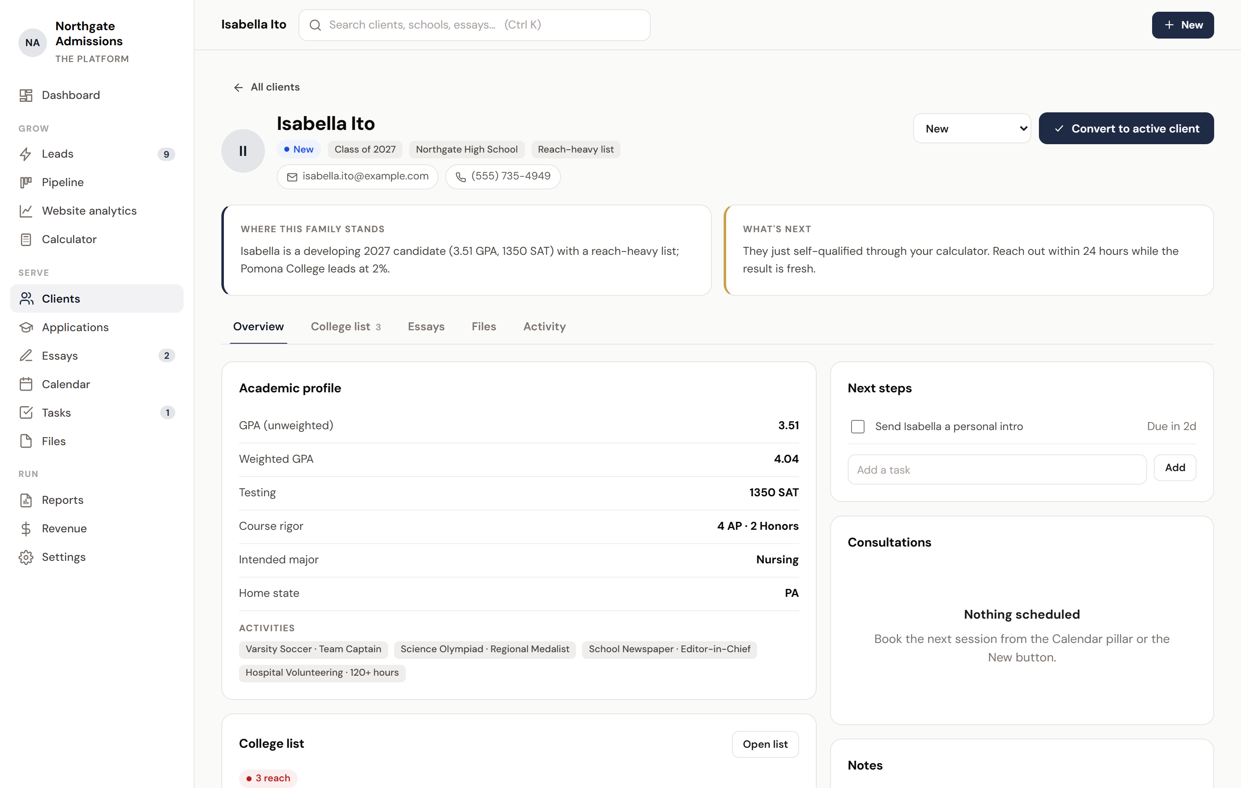
Task: Click the Essays count badge 2
Action: pos(166,355)
